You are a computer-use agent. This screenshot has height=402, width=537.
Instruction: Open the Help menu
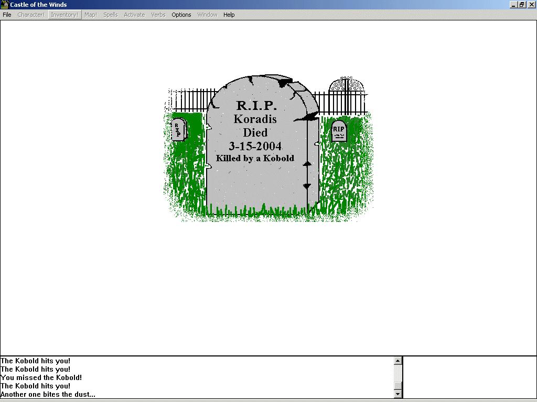click(229, 15)
